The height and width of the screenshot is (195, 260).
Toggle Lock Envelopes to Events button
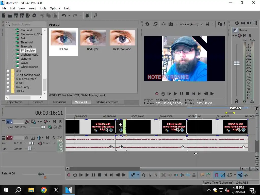(x=240, y=175)
